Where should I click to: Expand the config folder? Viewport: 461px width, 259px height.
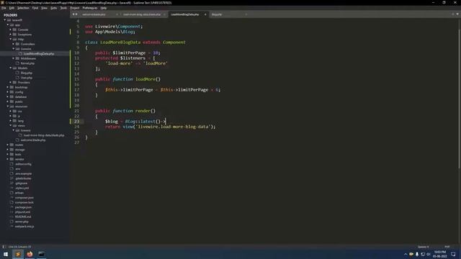8,92
